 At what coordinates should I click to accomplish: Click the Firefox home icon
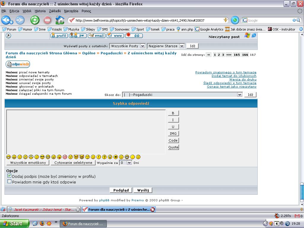point(60,20)
